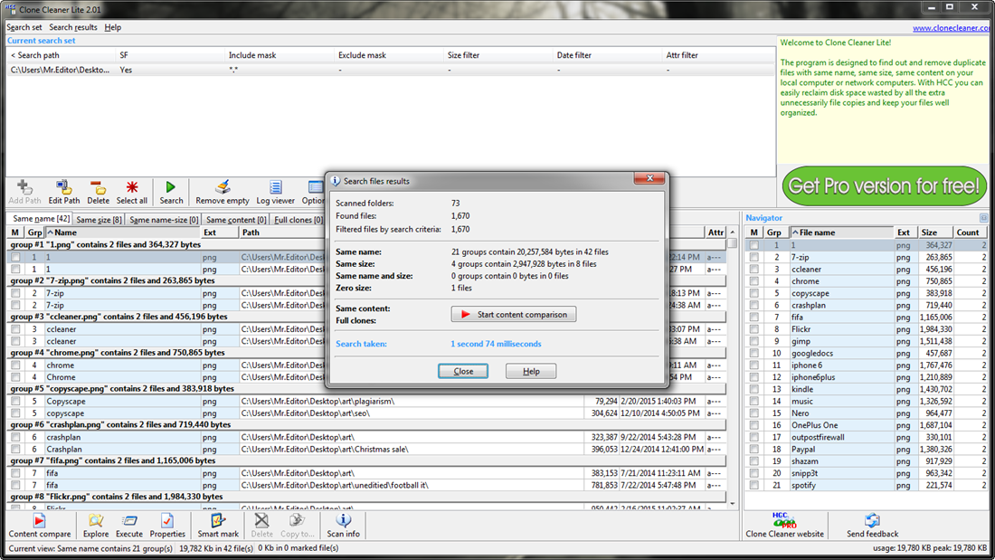Select the OnePlus One row in Navigator

[x=867, y=425]
